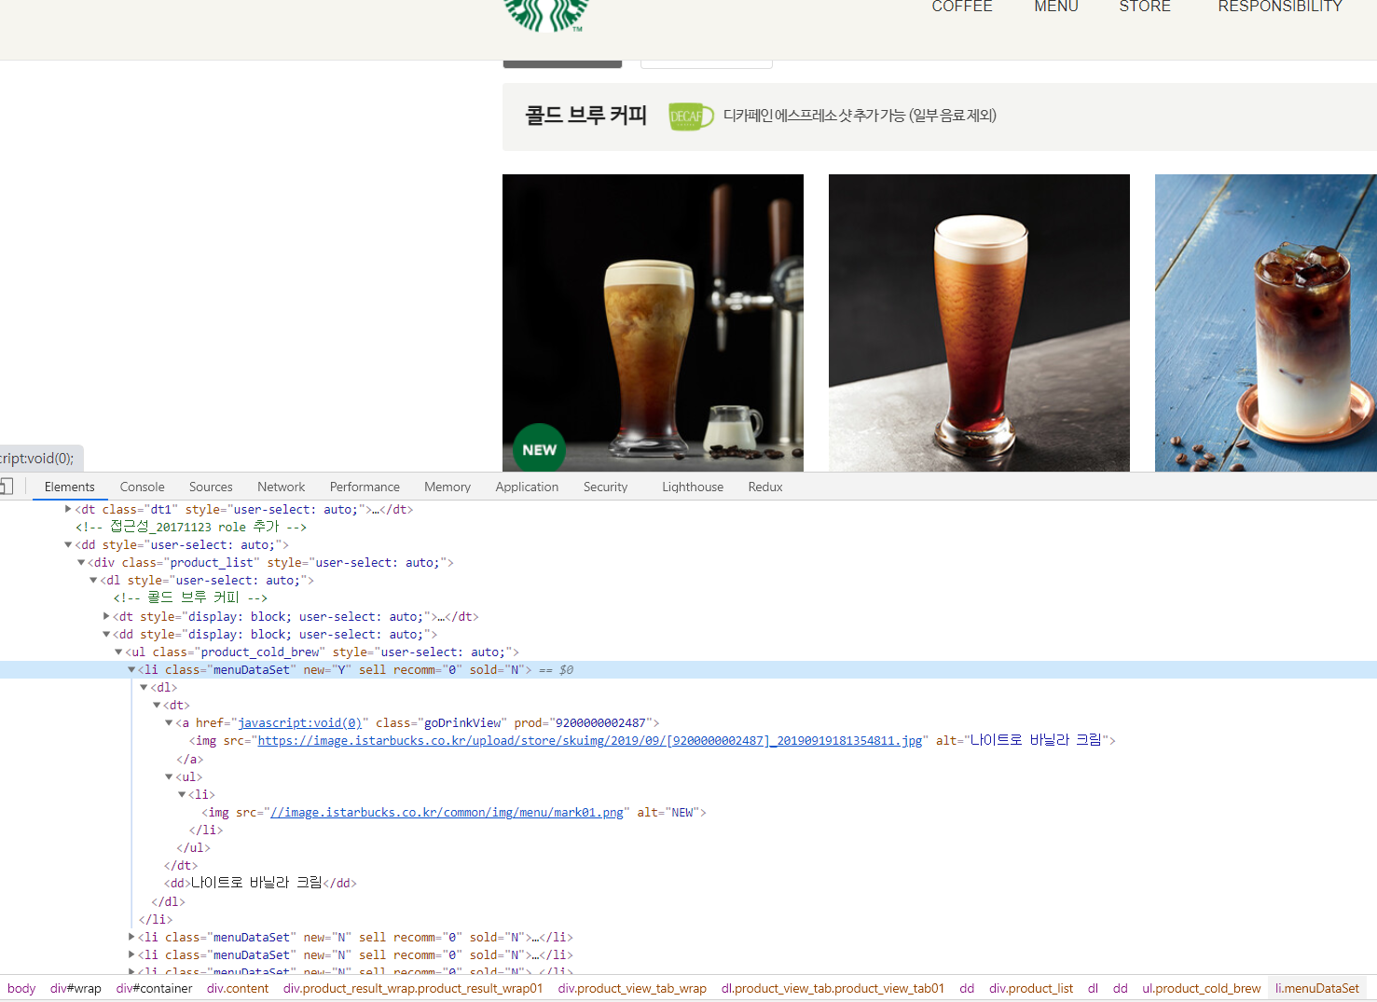
Task: Open the COFFEE navigation menu
Action: pyautogui.click(x=962, y=7)
